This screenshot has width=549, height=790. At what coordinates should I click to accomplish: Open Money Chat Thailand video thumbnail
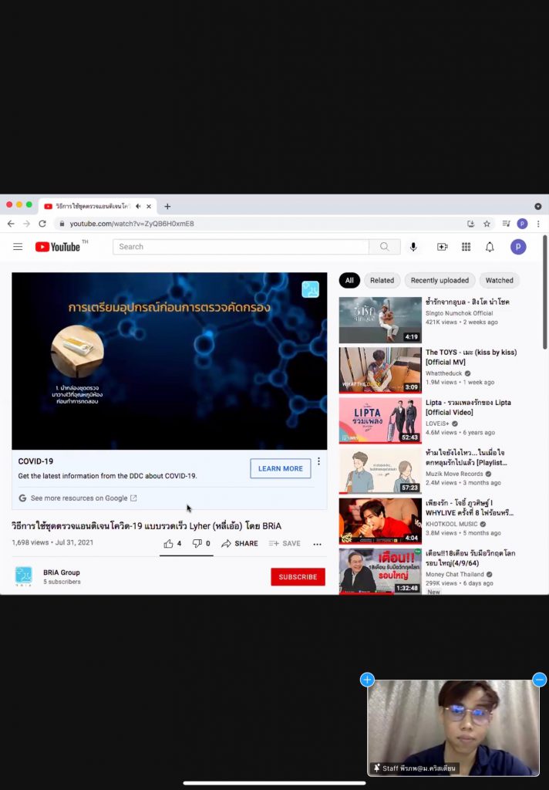380,572
